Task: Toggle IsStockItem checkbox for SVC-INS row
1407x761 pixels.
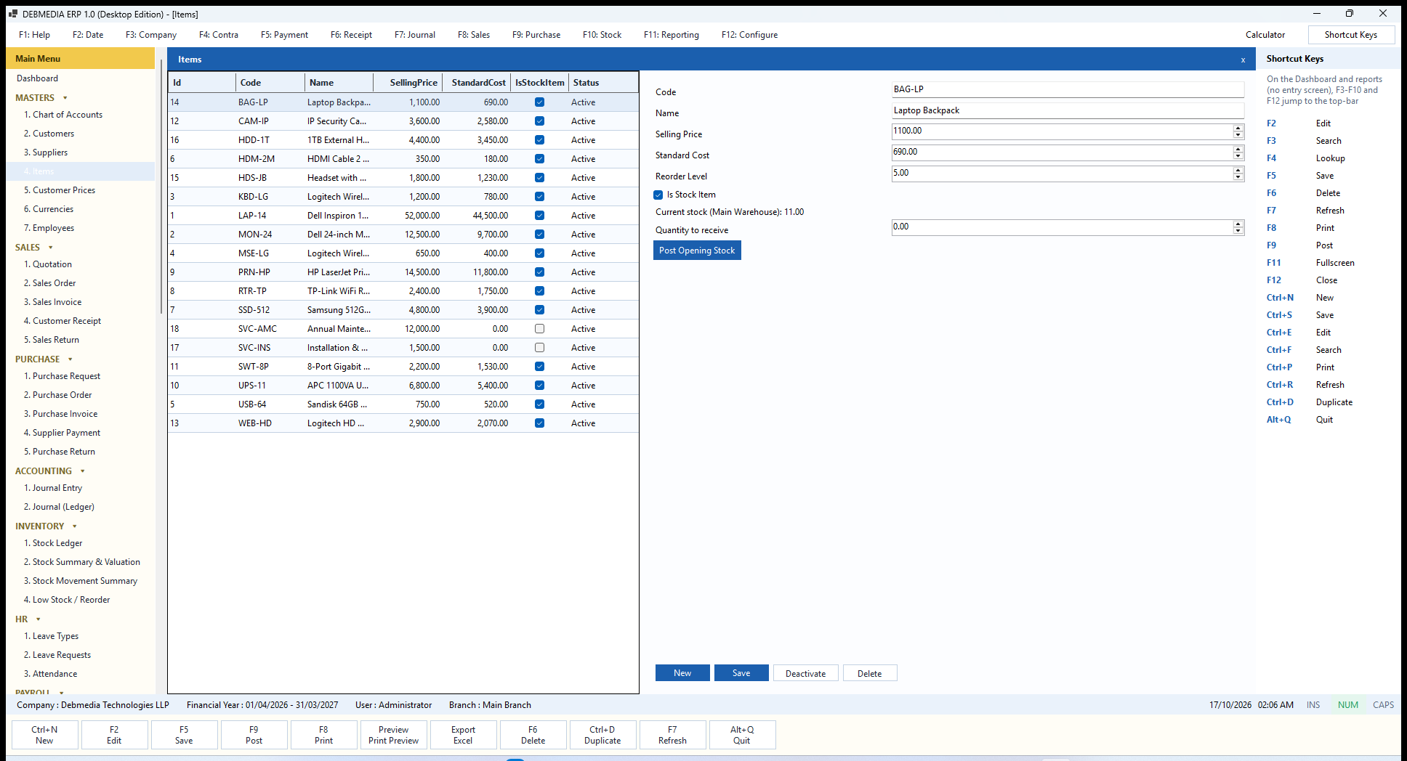Action: click(x=539, y=348)
